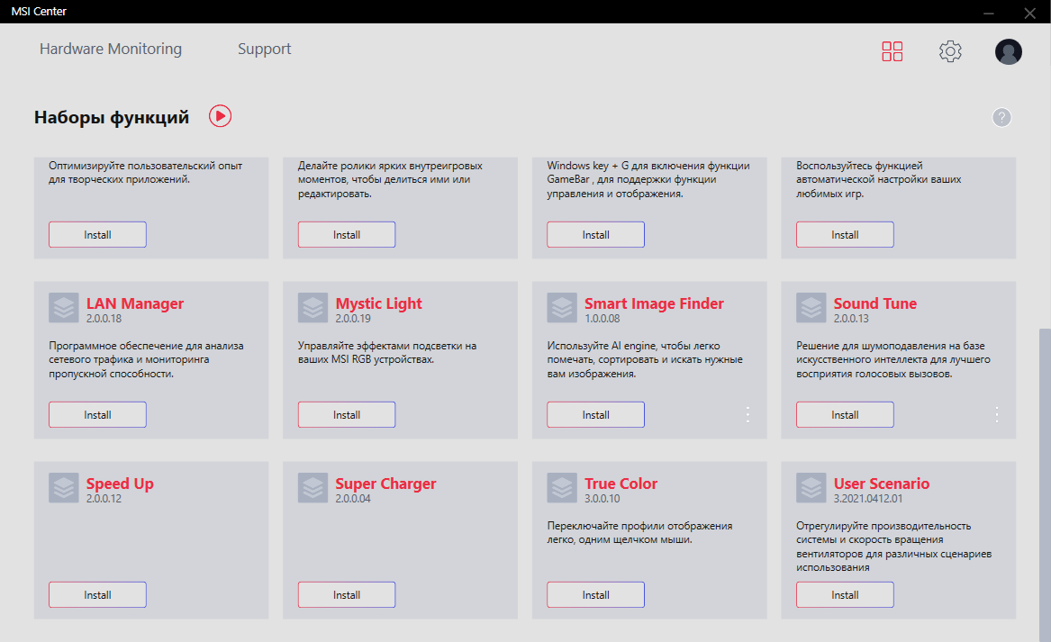This screenshot has height=642, width=1051.
Task: Click the Super Charger title
Action: [x=385, y=484]
